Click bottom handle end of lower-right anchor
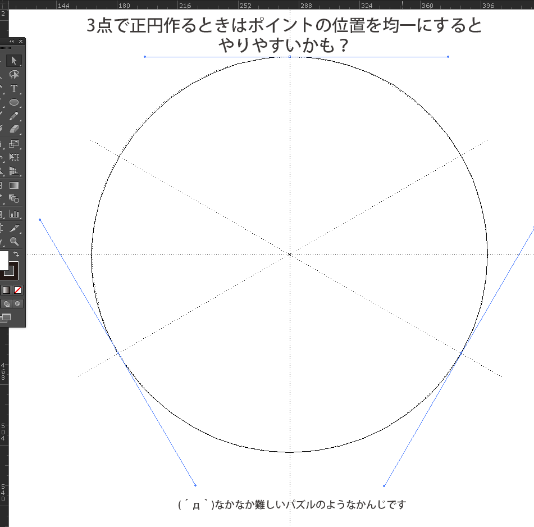Screen dimensions: 534x527 tap(384, 486)
